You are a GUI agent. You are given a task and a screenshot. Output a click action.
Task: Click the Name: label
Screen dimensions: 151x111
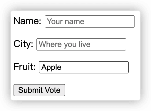pyautogui.click(x=27, y=21)
